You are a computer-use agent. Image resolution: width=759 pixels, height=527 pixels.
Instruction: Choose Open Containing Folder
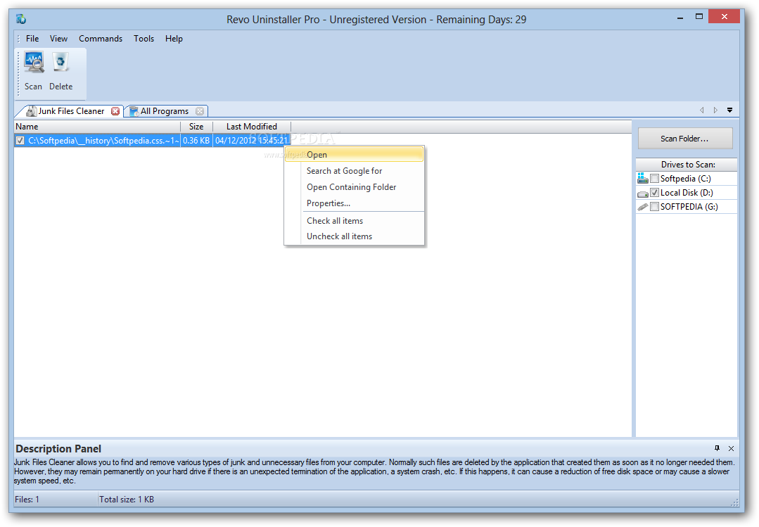pos(354,187)
